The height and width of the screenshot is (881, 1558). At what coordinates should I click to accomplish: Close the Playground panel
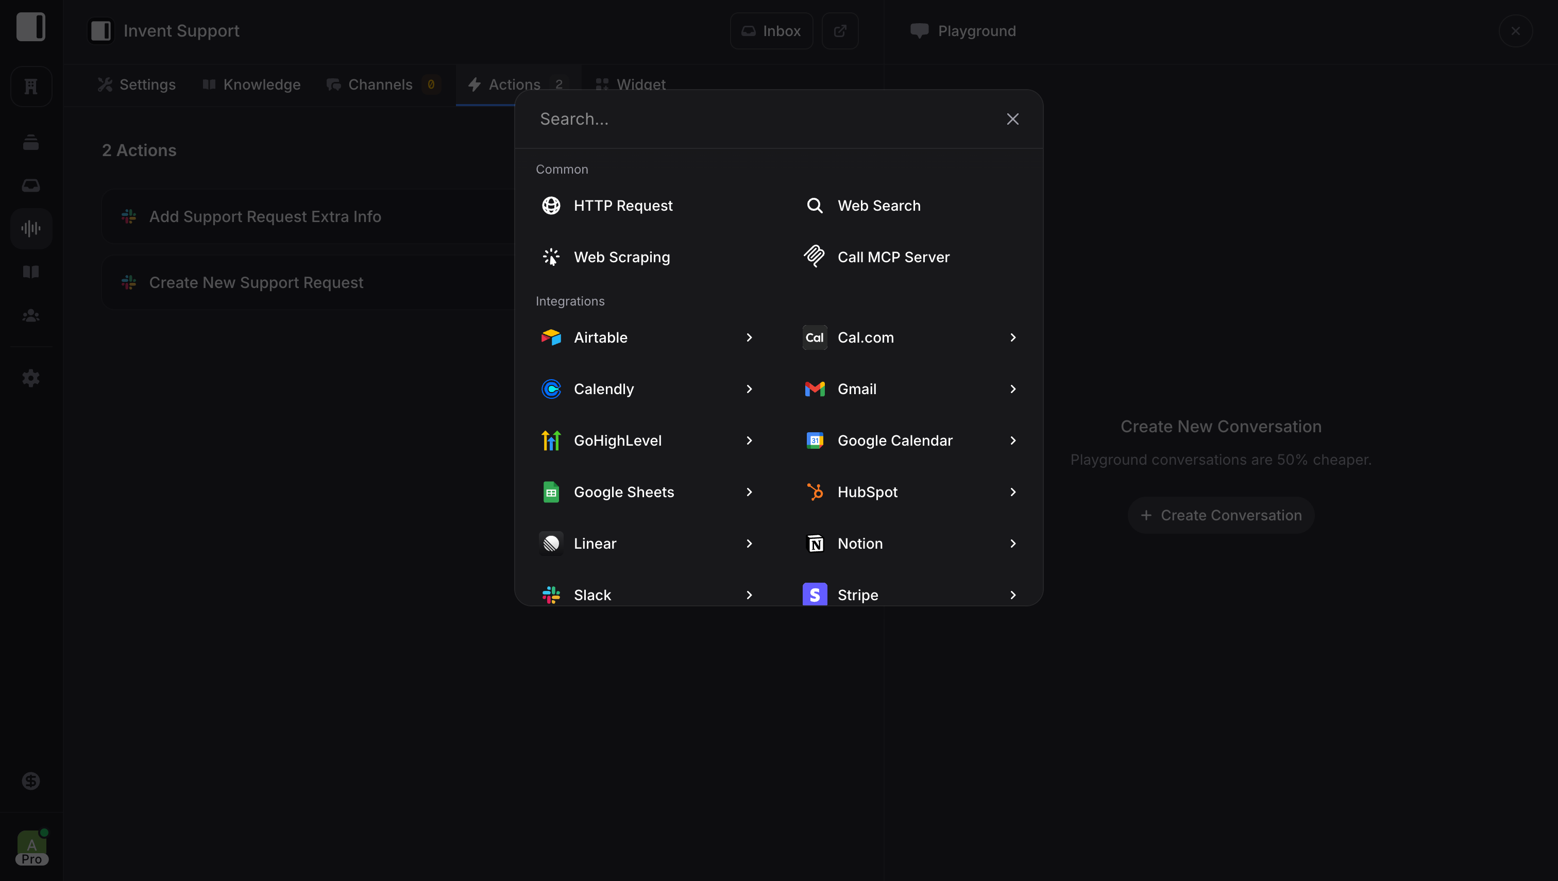tap(1516, 31)
